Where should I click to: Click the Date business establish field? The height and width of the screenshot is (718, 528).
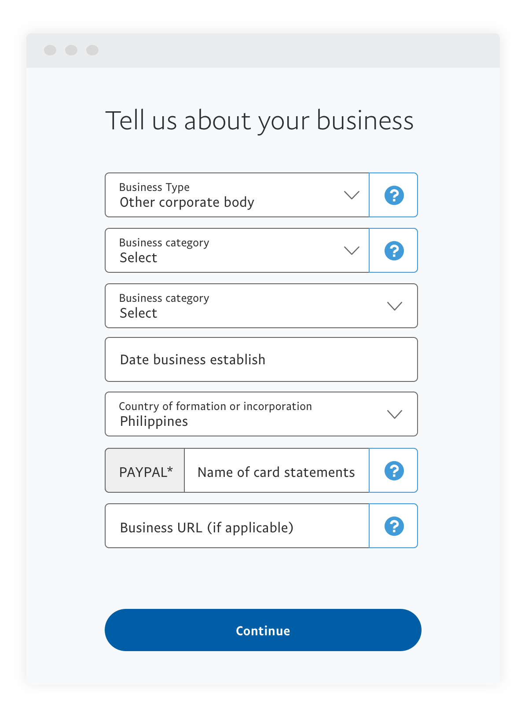(x=261, y=359)
